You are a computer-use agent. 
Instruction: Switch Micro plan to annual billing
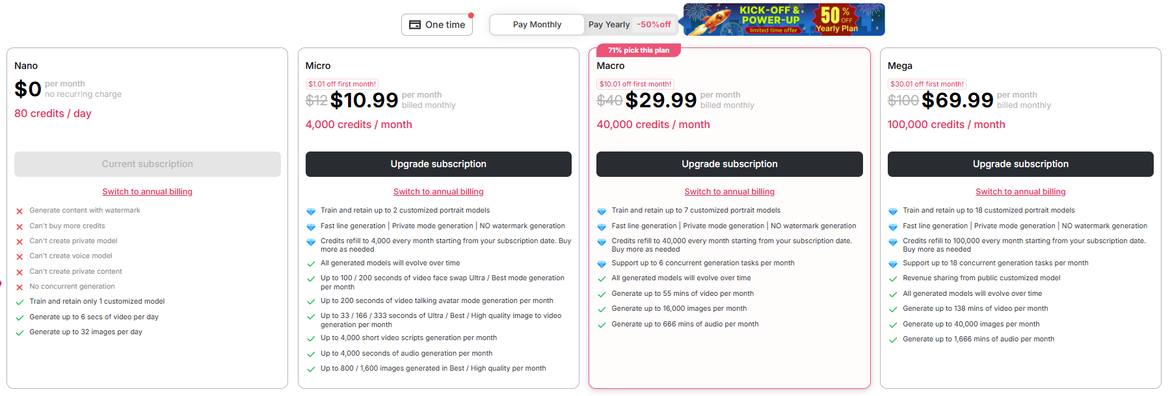438,192
